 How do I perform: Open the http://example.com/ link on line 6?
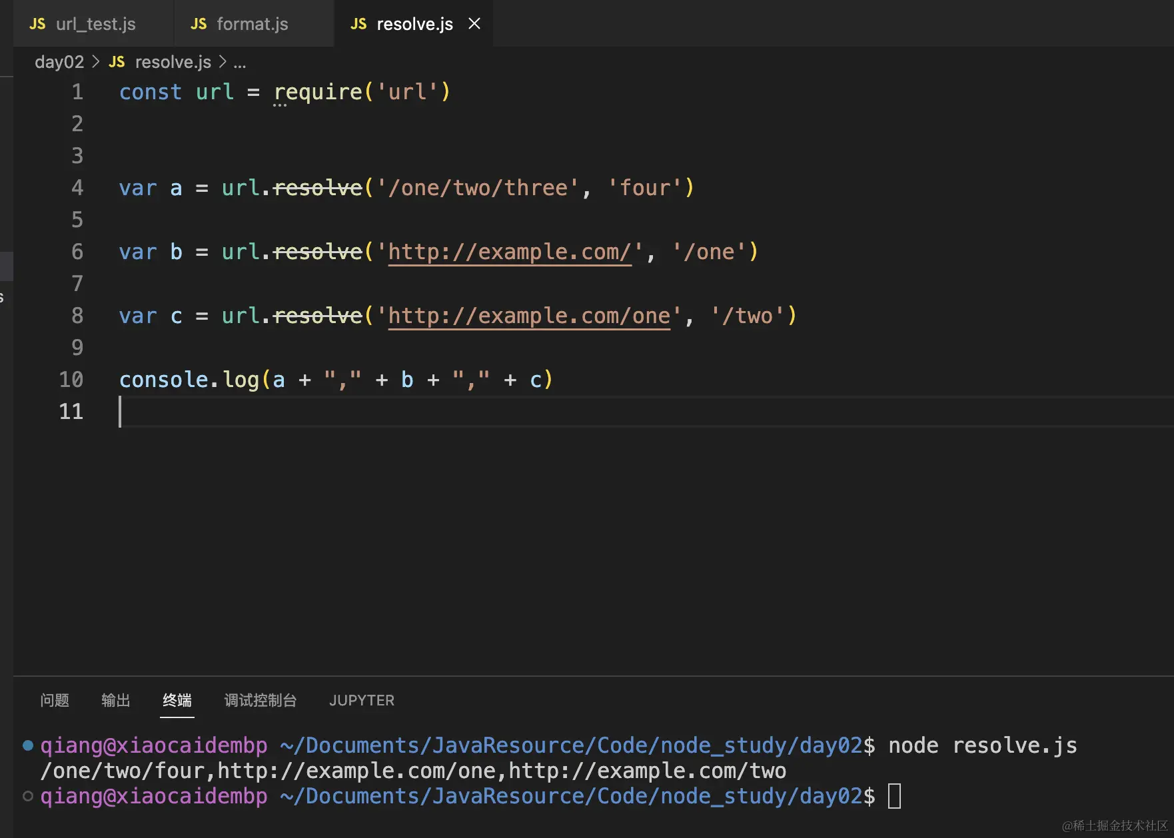tap(510, 252)
